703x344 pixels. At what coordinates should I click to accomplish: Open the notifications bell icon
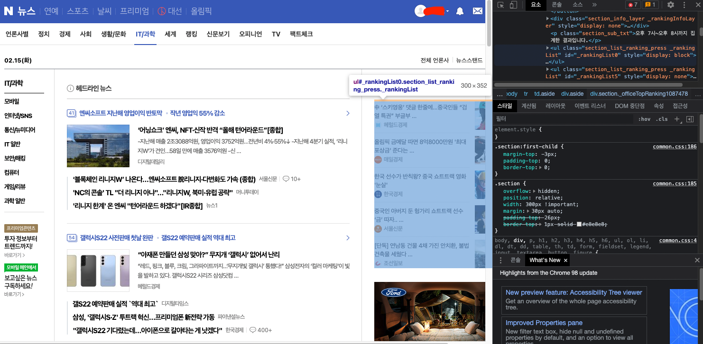coord(460,11)
